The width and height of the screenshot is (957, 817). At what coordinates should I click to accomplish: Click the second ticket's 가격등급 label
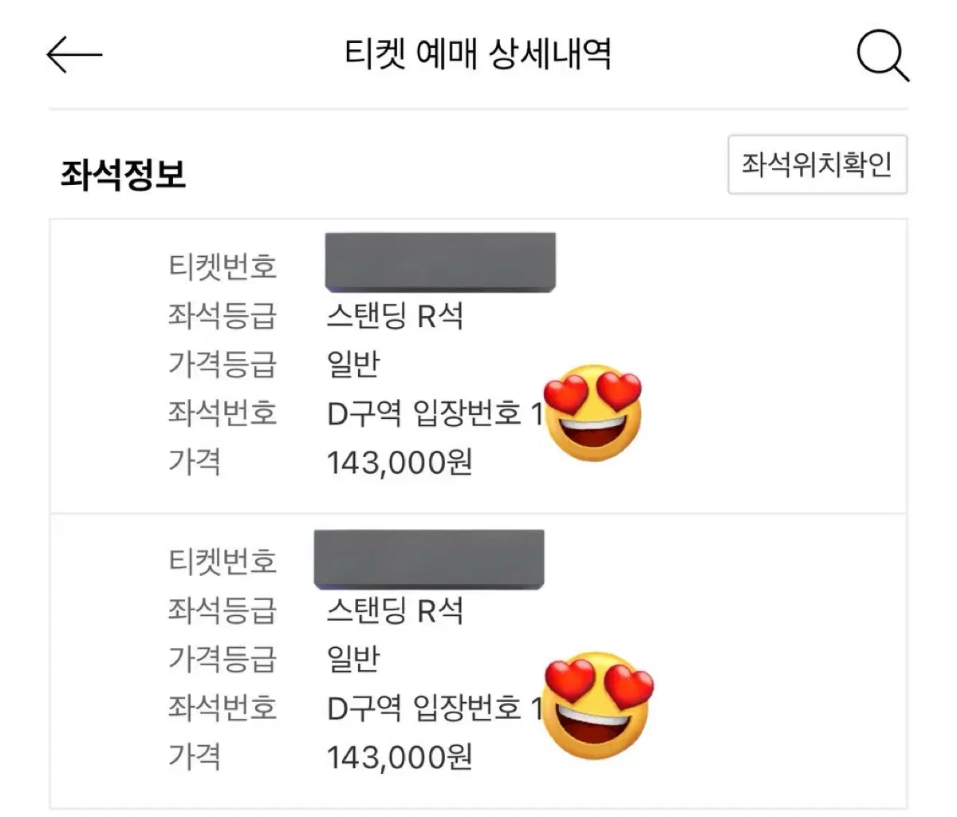(222, 659)
